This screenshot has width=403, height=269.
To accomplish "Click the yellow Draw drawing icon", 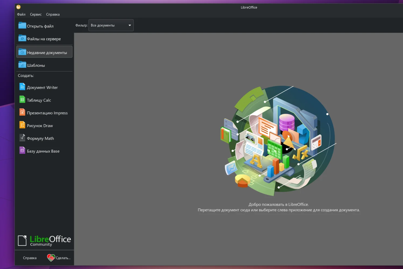I will (x=22, y=125).
